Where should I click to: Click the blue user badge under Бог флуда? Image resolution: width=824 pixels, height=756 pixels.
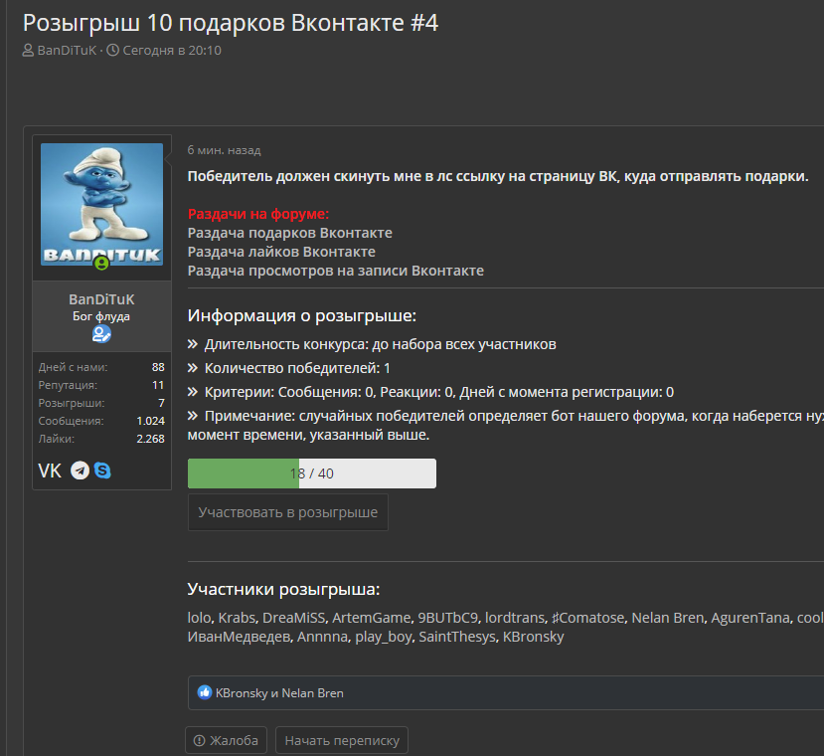tap(101, 334)
